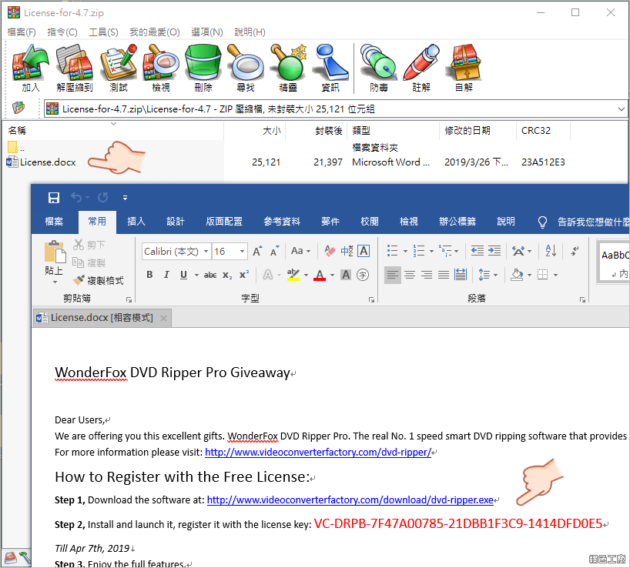This screenshot has width=630, height=568.
Task: Toggle Subscript x₂ button
Action: 227,275
